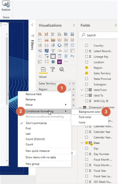Select the Key influencers visual
The width and height of the screenshot is (118, 184).
click(x=40, y=62)
